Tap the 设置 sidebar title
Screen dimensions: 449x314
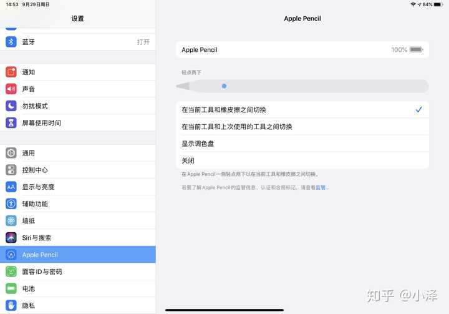tap(77, 19)
